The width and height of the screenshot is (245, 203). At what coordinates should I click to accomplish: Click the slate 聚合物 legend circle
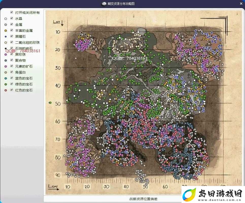click(x=6, y=61)
